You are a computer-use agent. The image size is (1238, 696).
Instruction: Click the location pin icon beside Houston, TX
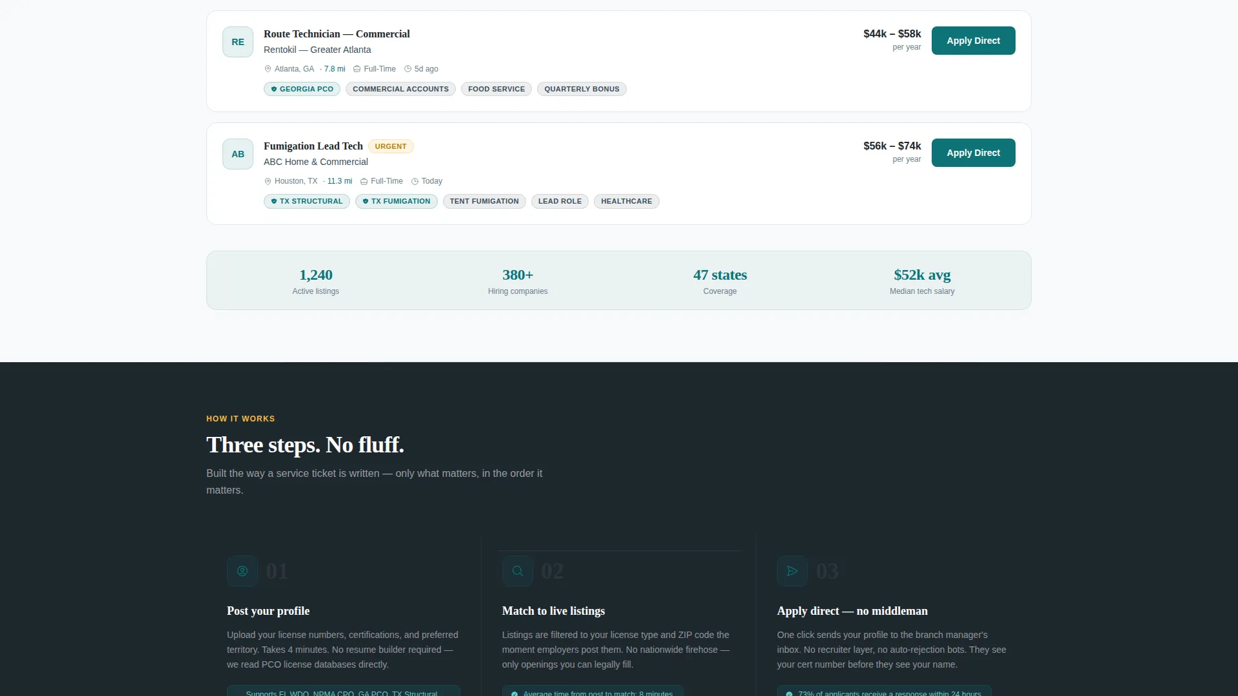(268, 181)
